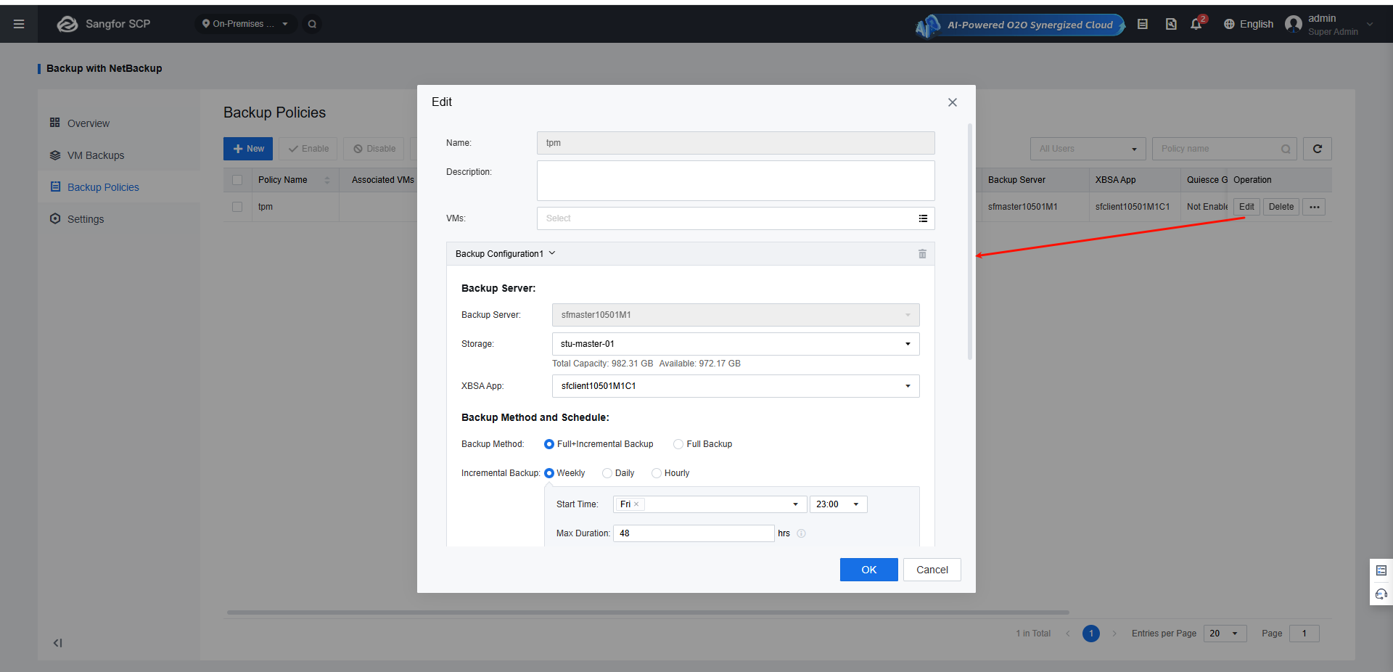Image resolution: width=1393 pixels, height=672 pixels.
Task: Open Settings in sidebar
Action: pos(86,219)
